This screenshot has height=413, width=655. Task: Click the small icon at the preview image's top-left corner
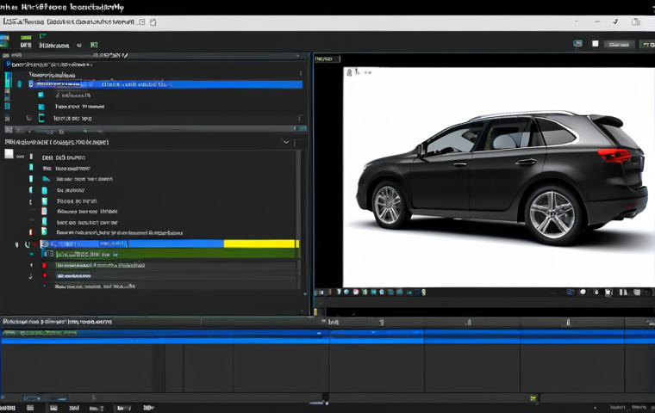pyautogui.click(x=349, y=72)
